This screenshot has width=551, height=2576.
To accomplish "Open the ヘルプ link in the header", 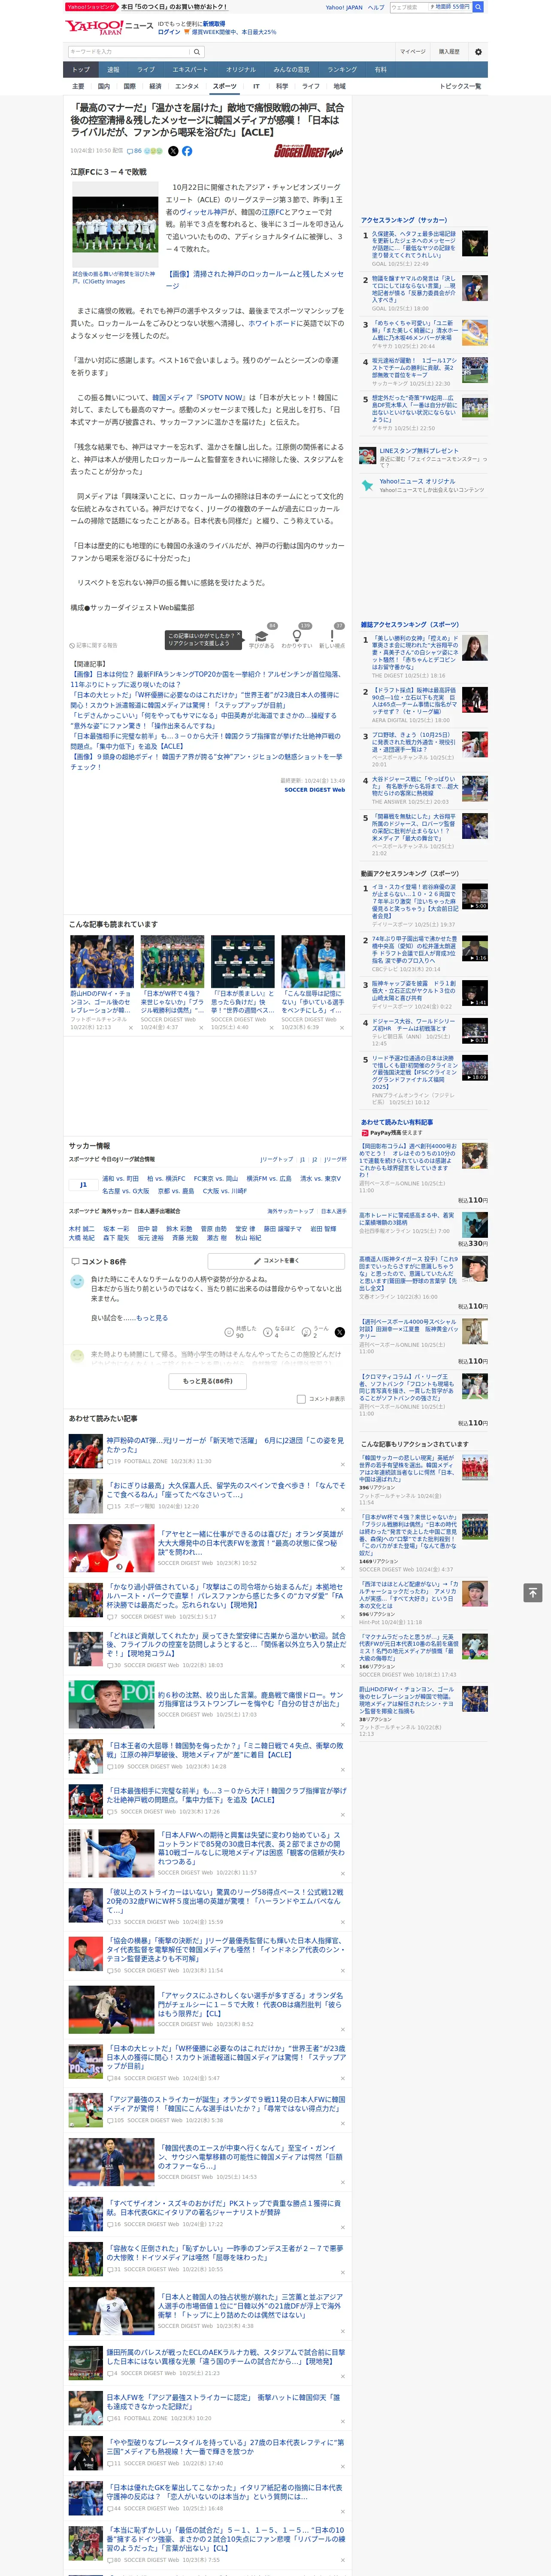I will pos(375,7).
